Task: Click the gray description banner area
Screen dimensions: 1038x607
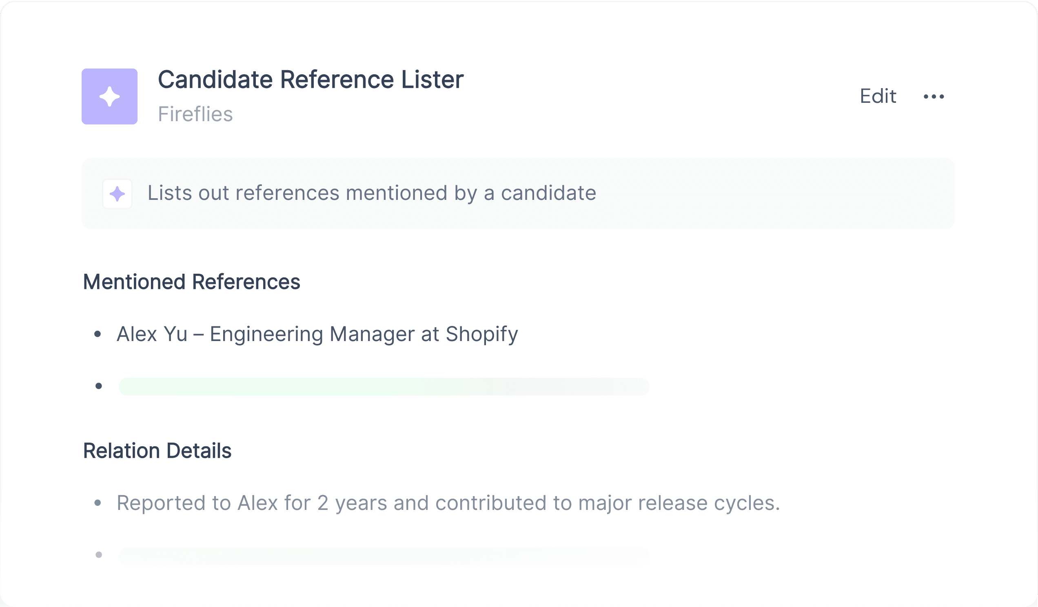Action: [x=518, y=193]
